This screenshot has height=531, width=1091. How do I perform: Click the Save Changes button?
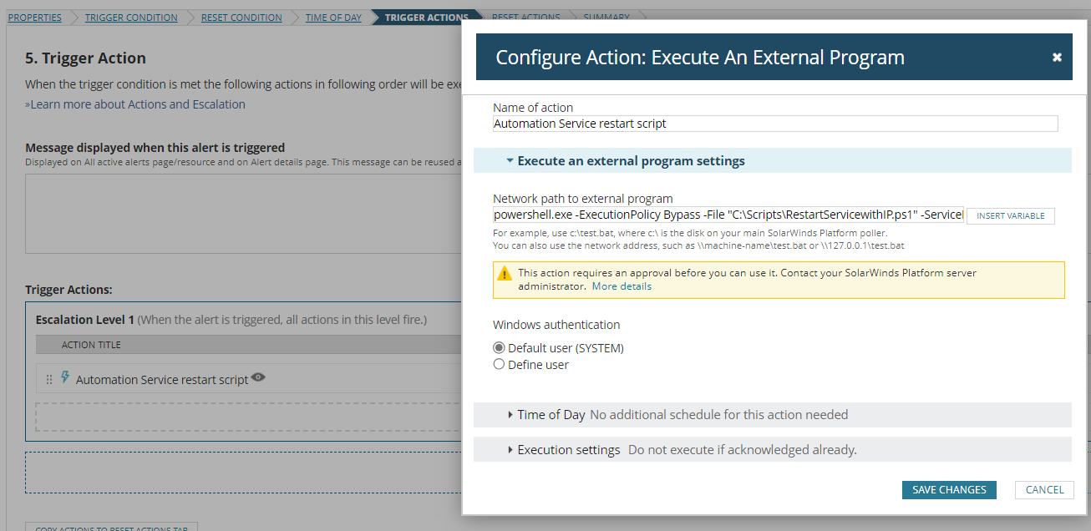pos(949,490)
